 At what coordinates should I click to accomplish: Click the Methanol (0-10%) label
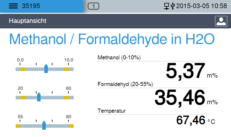(x=119, y=58)
